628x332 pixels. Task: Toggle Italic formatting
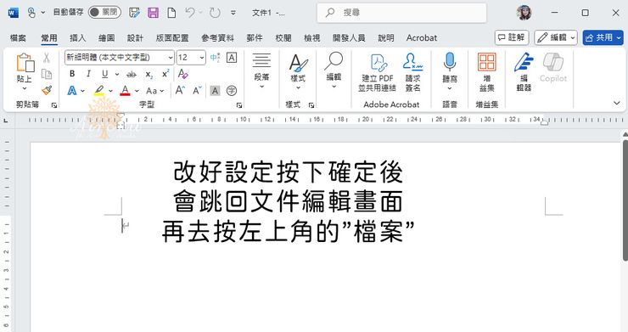[88, 74]
